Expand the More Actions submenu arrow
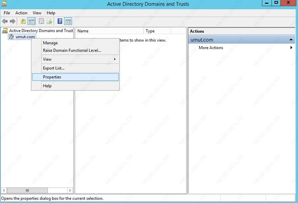 tap(291, 48)
